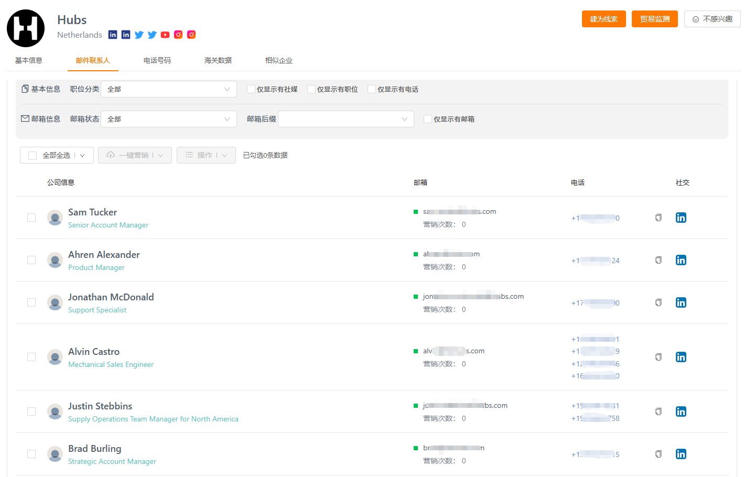Open Justin Stebbins' LinkedIn profile icon
The image size is (744, 477).
point(681,411)
